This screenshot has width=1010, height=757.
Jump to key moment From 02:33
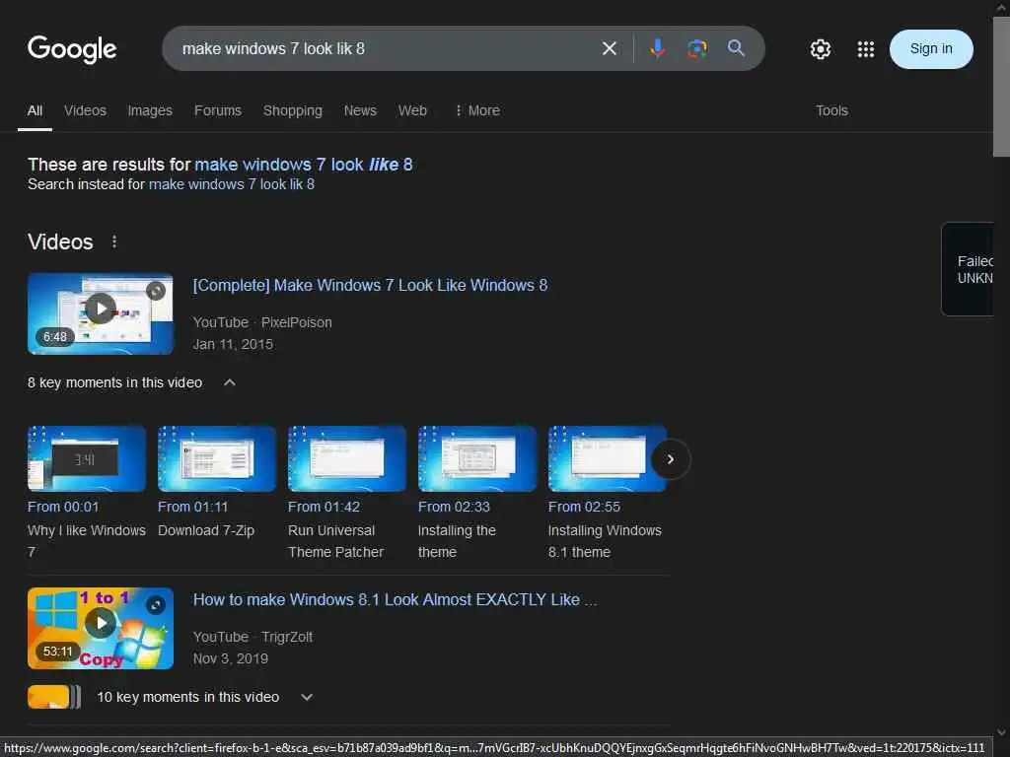(454, 508)
